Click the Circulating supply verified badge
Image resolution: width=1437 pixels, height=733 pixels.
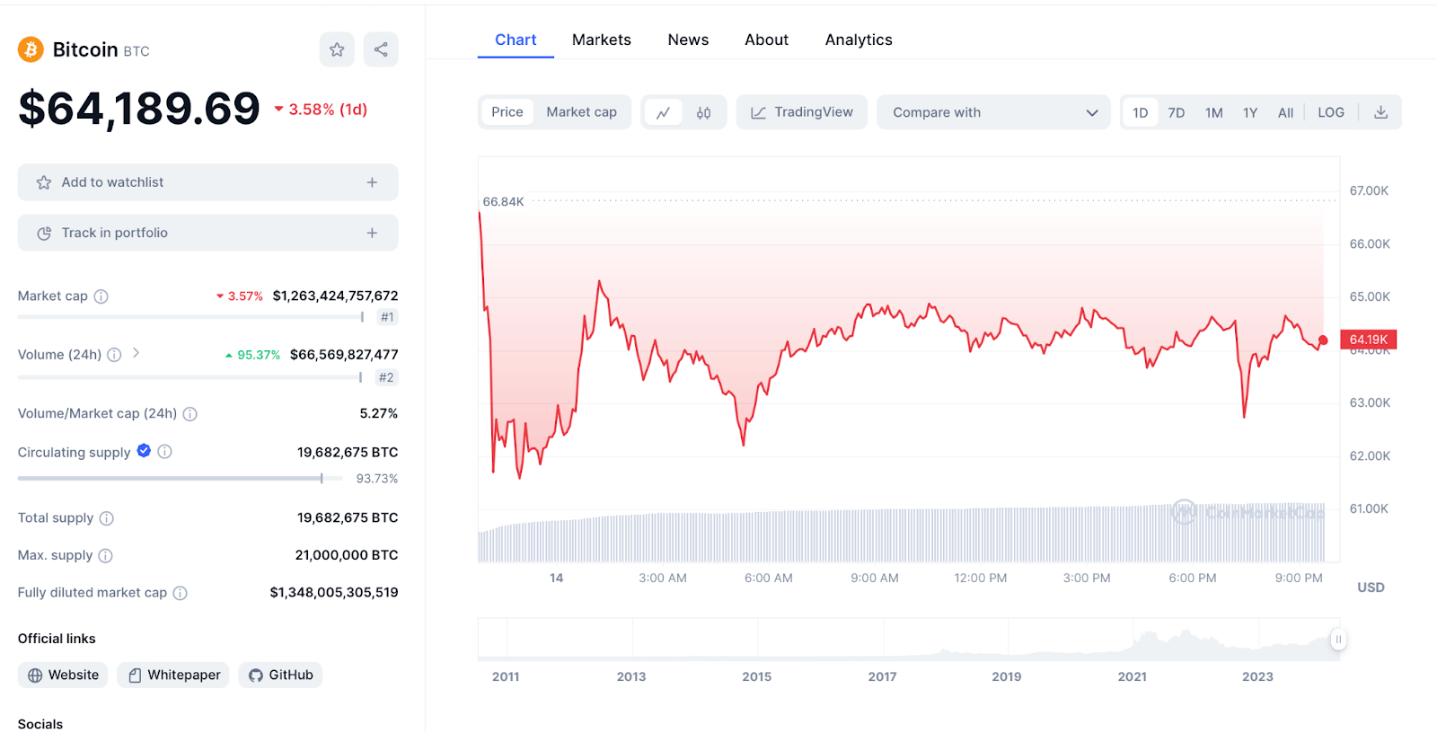(144, 451)
